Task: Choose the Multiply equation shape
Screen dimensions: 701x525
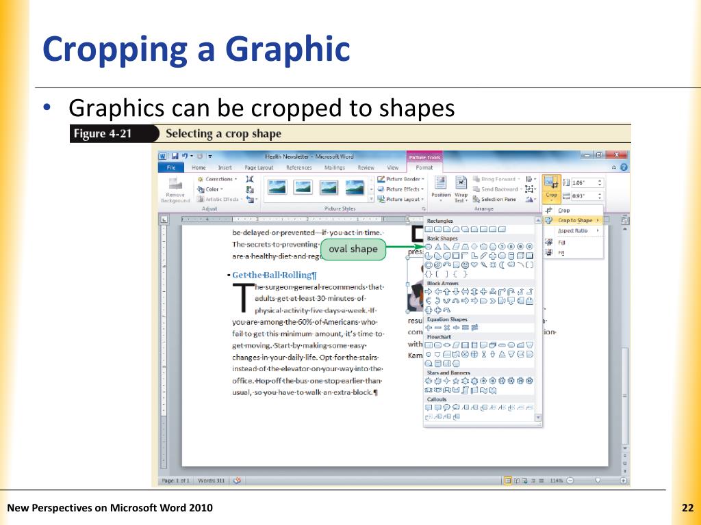Action: click(x=447, y=327)
